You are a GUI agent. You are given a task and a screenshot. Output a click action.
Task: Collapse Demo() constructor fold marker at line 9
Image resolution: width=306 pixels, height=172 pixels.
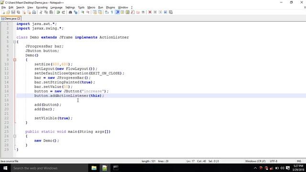15,60
